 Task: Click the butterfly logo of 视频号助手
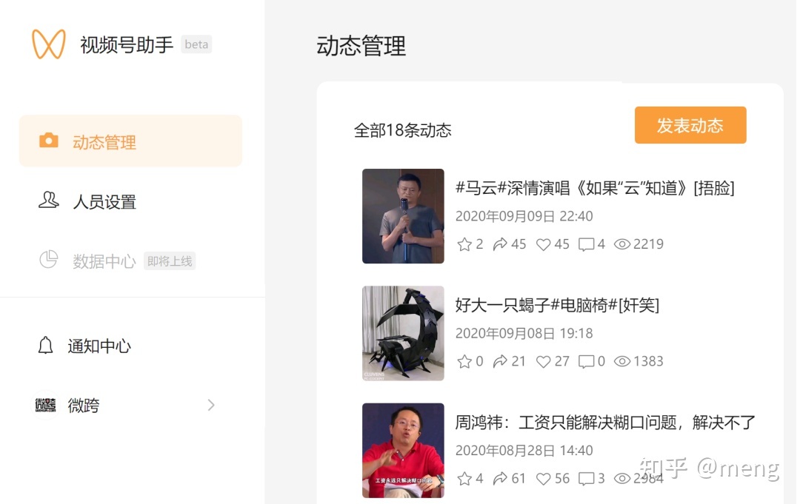49,44
